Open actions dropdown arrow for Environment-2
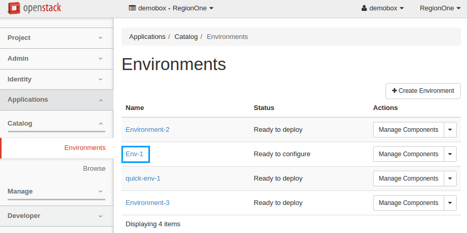The height and width of the screenshot is (233, 467). tap(450, 130)
